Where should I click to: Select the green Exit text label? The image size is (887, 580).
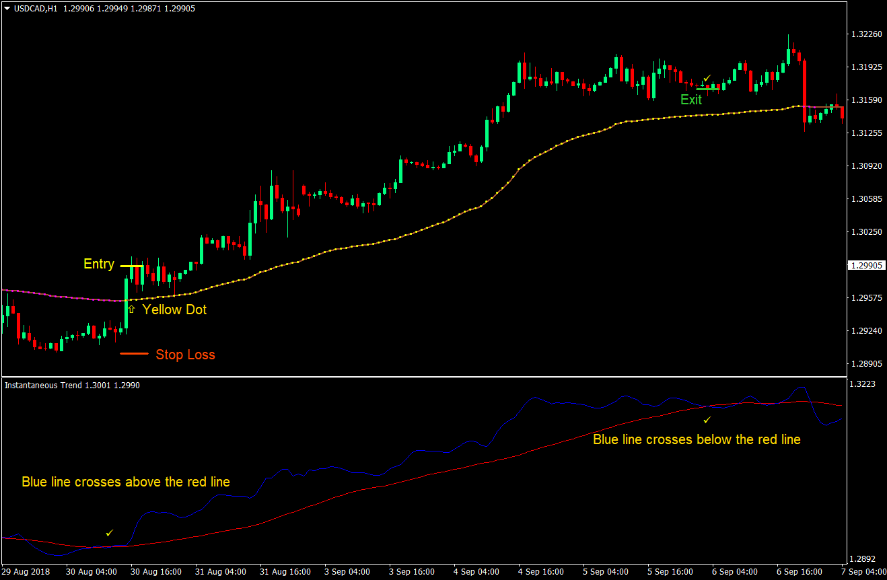(690, 100)
